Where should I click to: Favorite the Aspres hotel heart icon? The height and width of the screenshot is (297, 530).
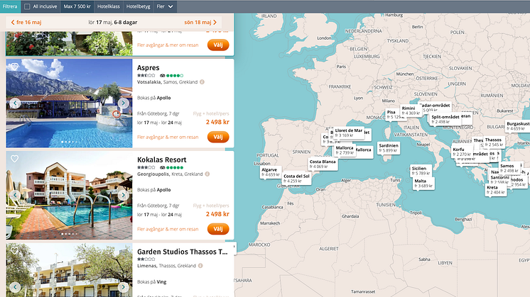[14, 67]
